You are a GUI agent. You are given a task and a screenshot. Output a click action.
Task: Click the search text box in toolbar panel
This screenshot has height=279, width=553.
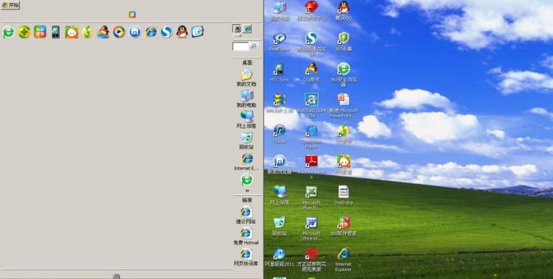240,46
